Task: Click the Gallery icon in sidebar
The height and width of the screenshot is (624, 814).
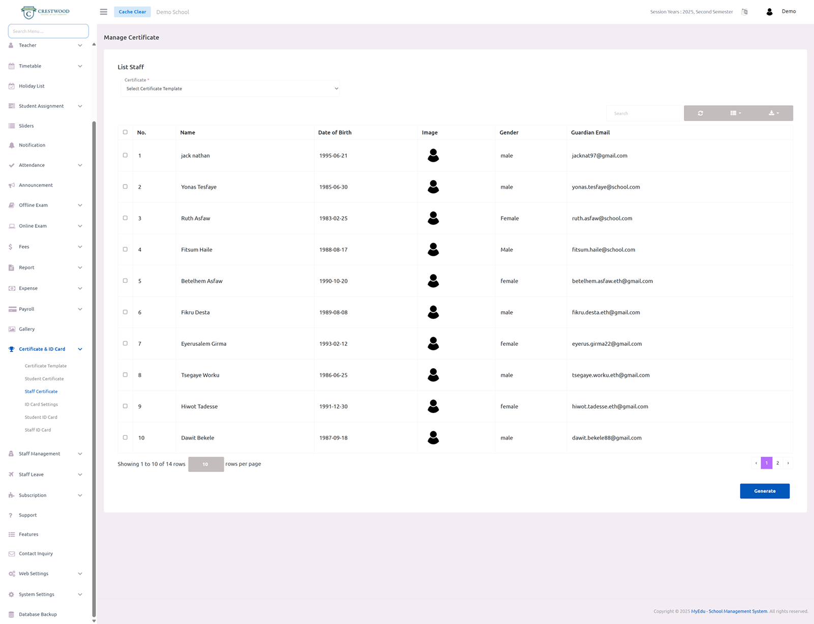Action: tap(12, 329)
